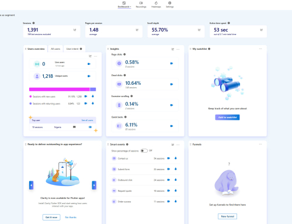Screen dimensions: 292x224
Task: View recordings for Outbound click event
Action: pyautogui.click(x=169, y=180)
